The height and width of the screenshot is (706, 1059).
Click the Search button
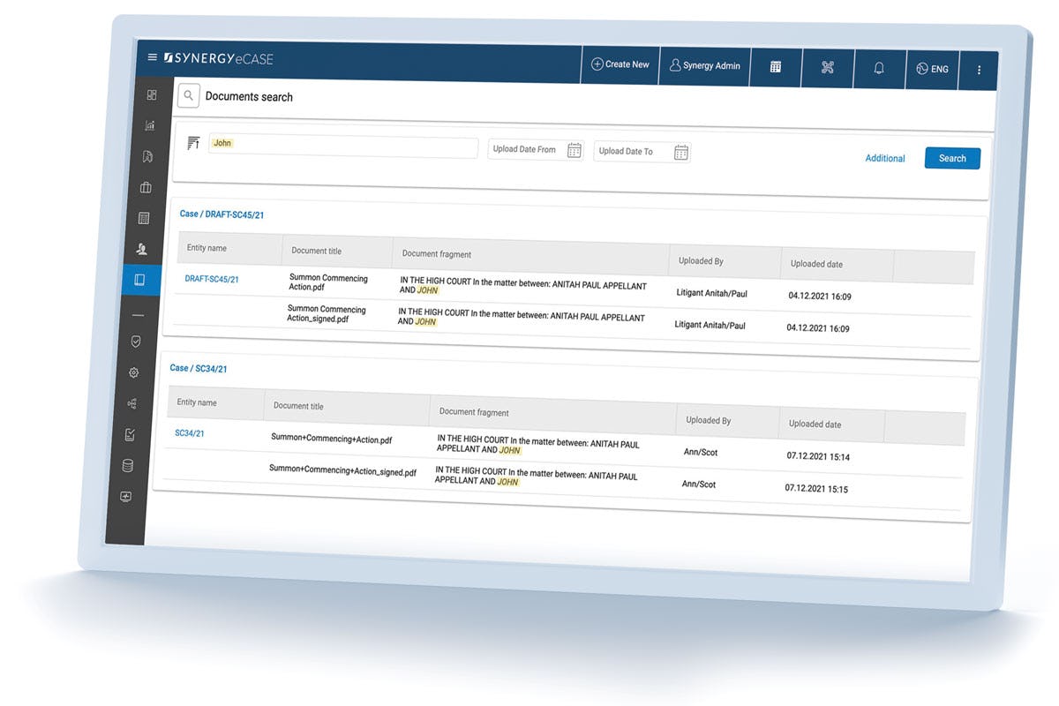pos(952,158)
